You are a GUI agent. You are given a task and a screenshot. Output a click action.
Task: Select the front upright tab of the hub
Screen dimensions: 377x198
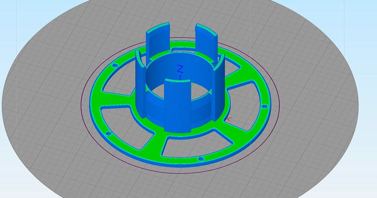click(x=178, y=105)
